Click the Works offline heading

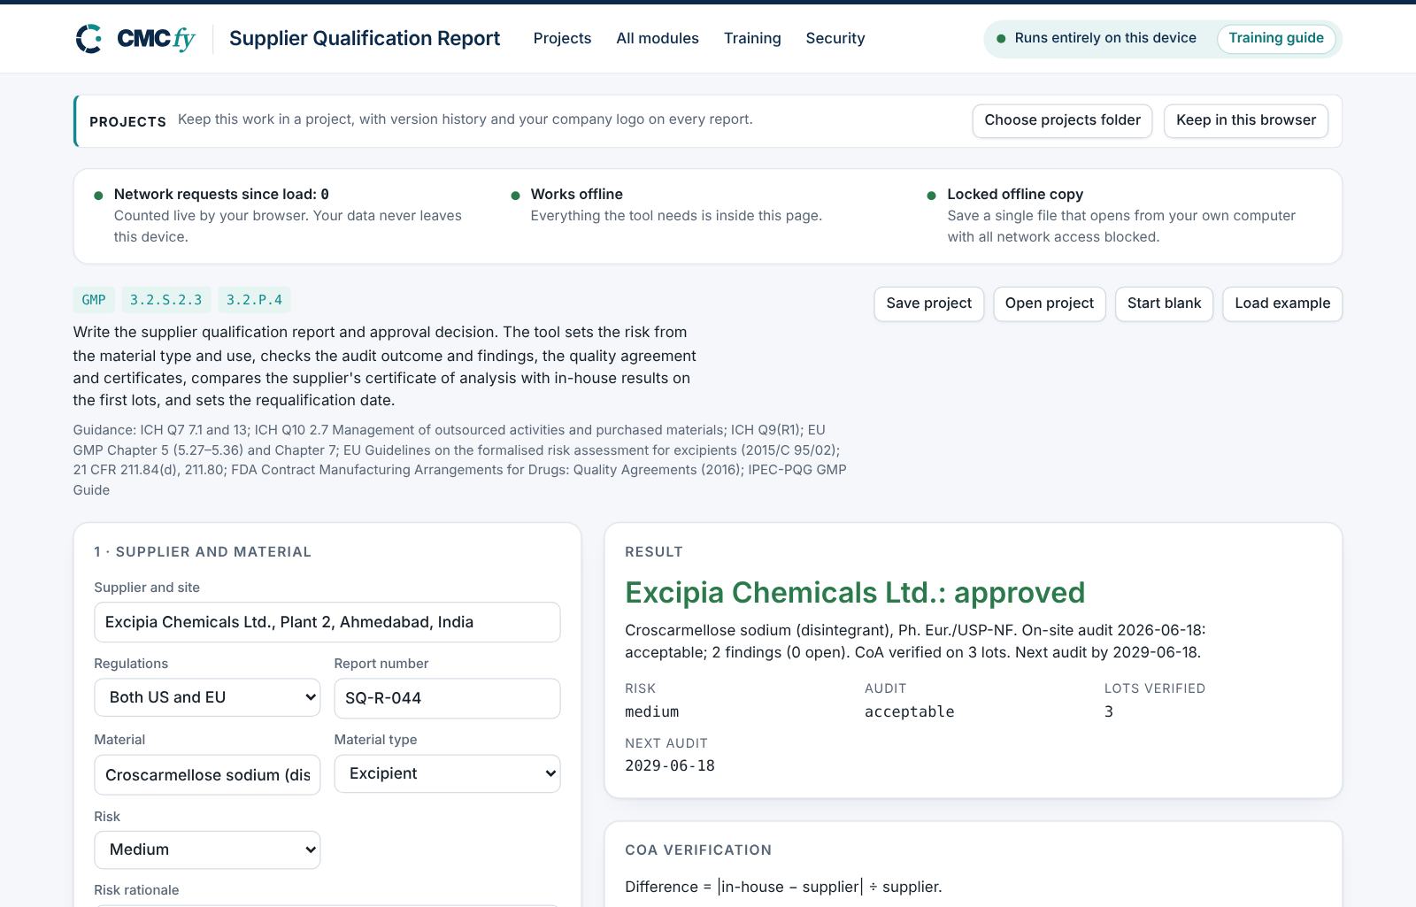click(x=577, y=194)
